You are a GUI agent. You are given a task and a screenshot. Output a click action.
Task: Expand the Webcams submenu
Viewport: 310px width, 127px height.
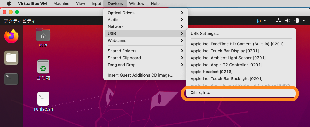[x=145, y=41]
